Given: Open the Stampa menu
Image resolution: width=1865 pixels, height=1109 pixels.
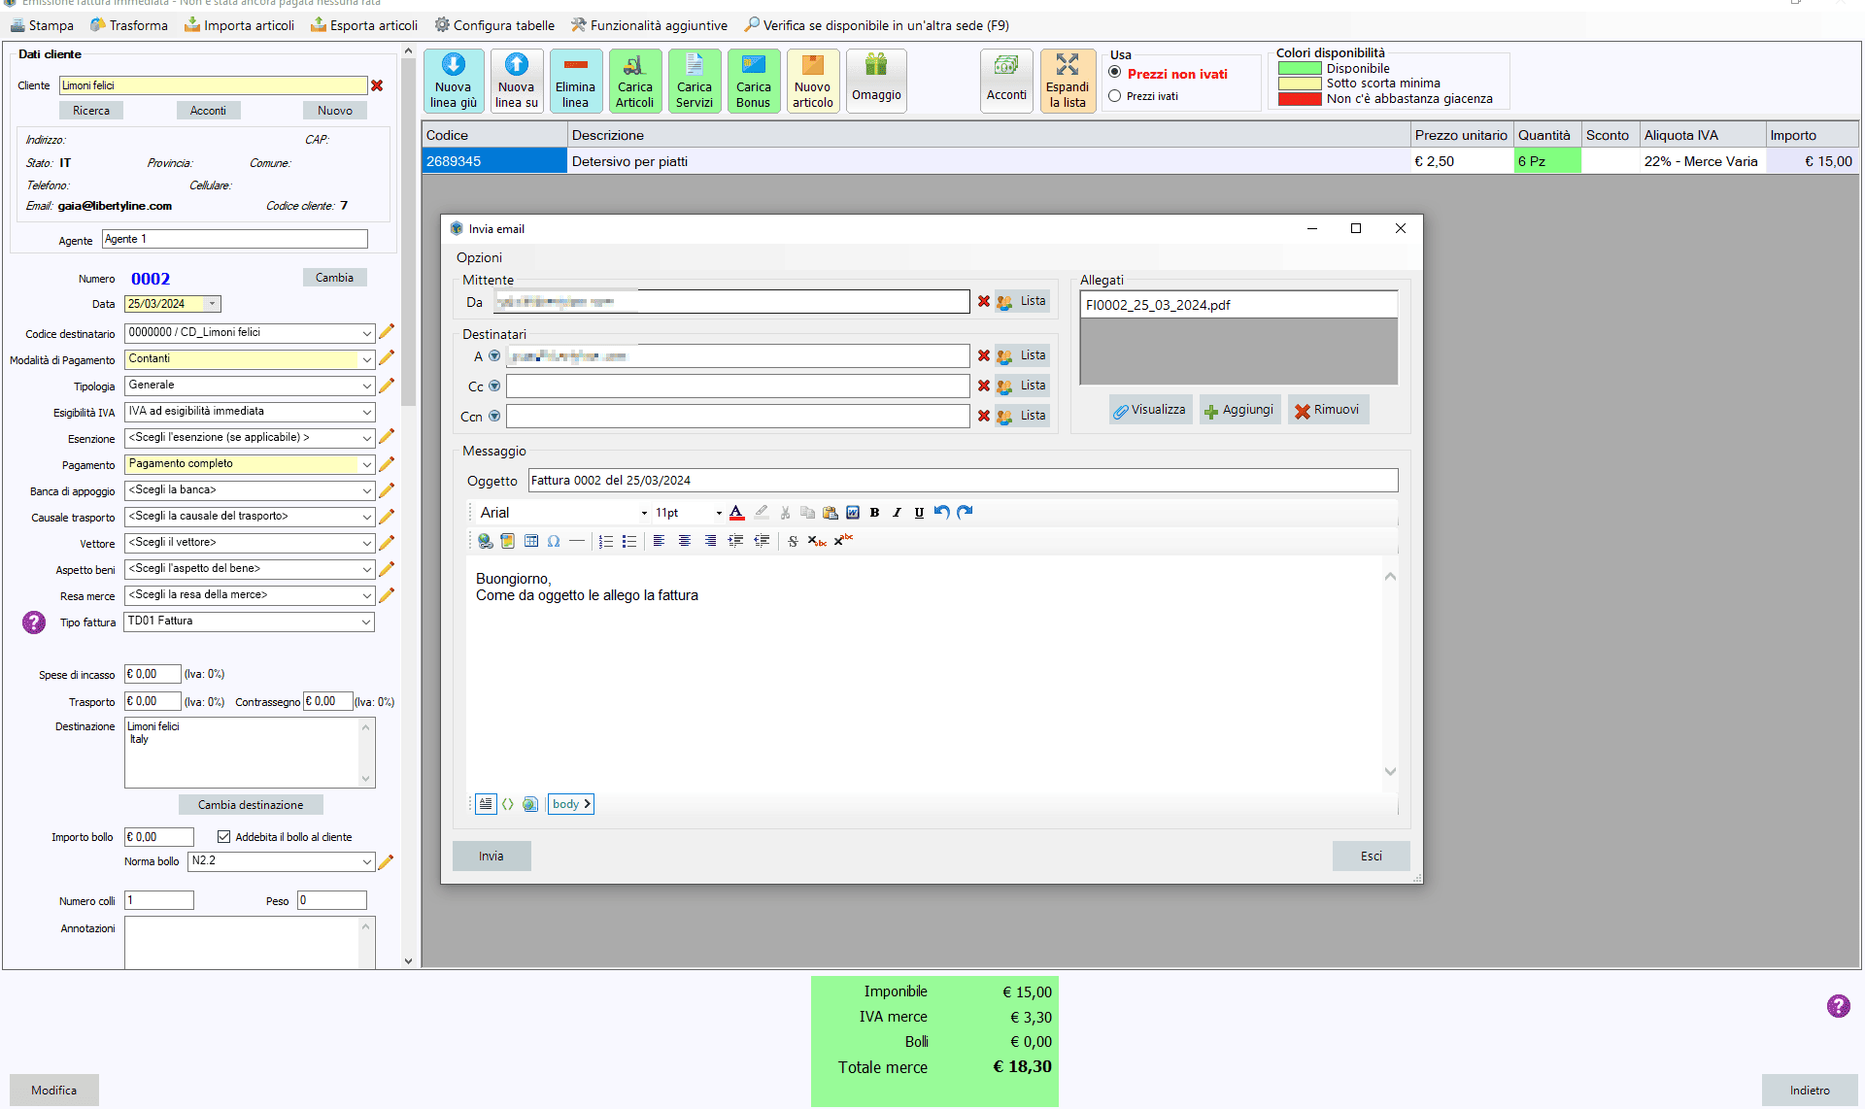Looking at the screenshot, I should (42, 25).
